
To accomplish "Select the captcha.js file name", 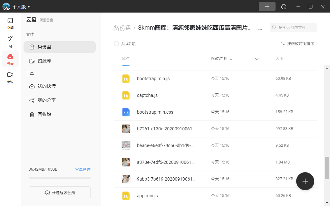I will 147,95.
